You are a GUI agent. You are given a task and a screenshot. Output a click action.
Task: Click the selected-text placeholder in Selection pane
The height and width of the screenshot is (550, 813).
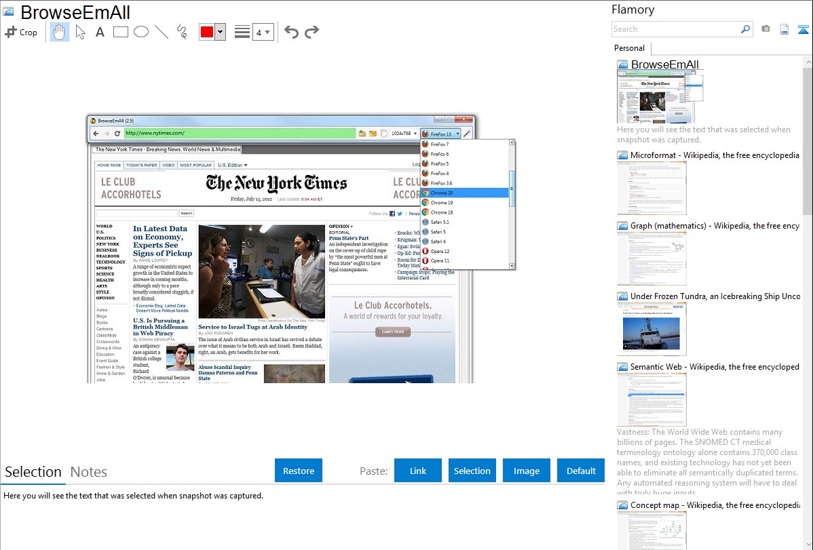[x=133, y=496]
